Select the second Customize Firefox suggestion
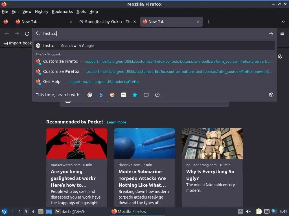This screenshot has width=289, height=216. pos(154,71)
